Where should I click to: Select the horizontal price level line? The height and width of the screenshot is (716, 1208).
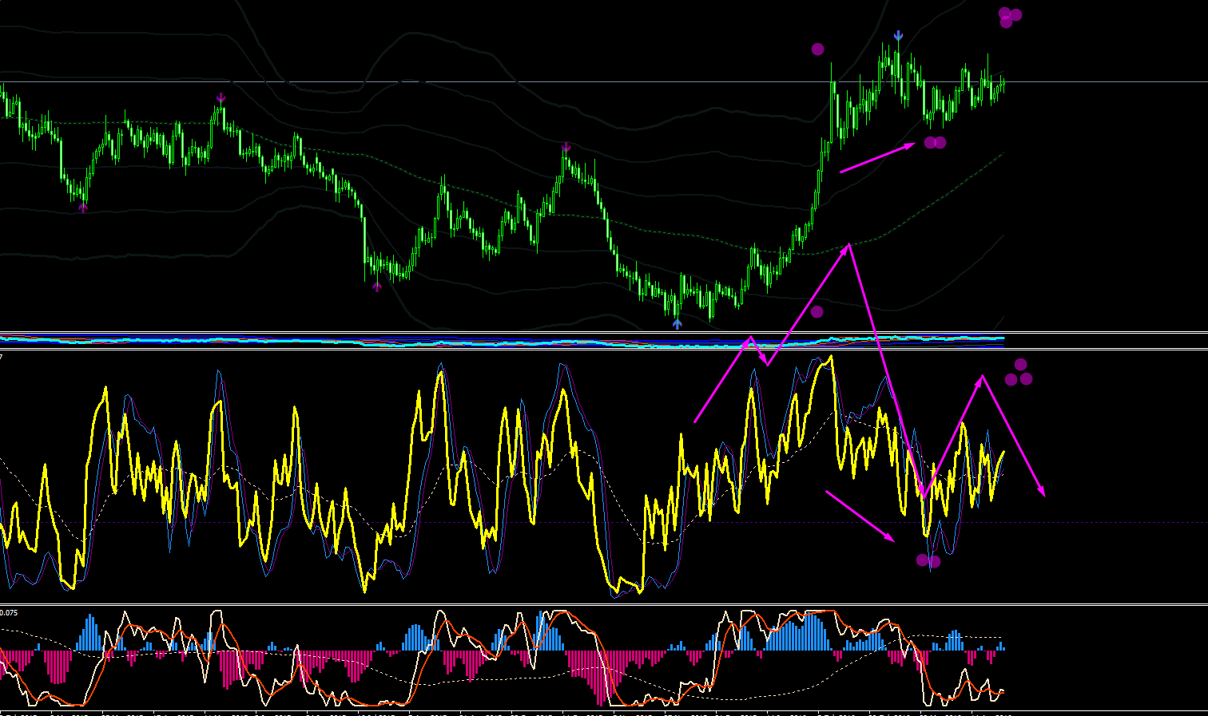point(604,82)
